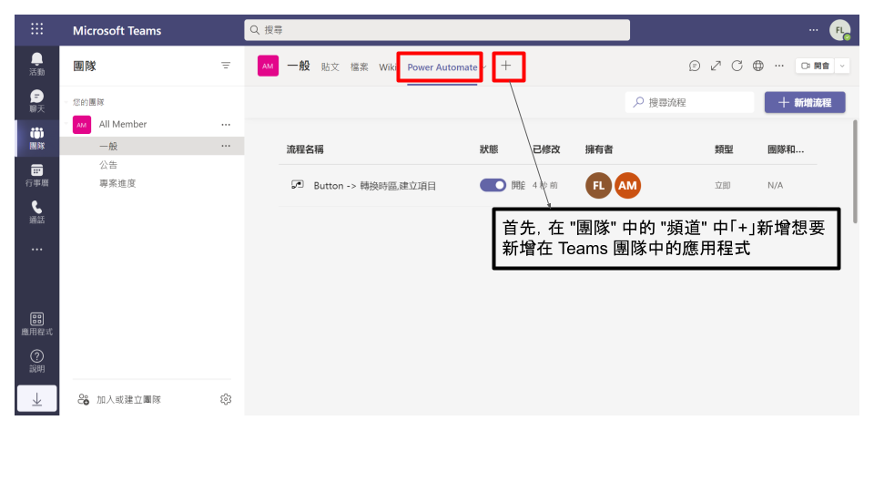Open more tab options ellipsis

pos(779,66)
